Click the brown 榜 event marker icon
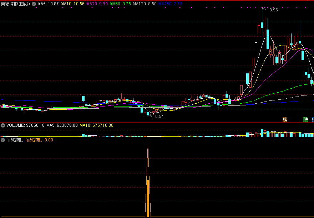This screenshot has width=314, height=218. (285, 120)
